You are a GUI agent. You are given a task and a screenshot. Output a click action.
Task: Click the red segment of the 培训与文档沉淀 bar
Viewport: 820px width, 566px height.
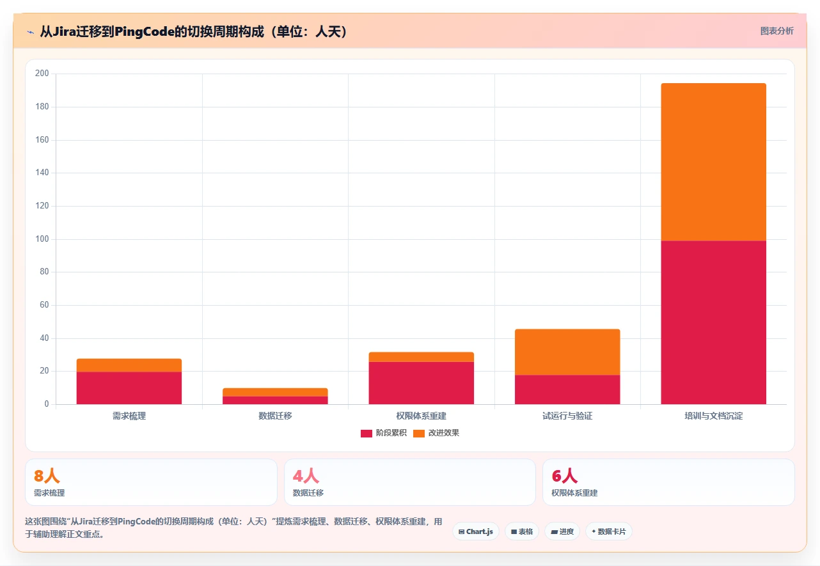714,322
